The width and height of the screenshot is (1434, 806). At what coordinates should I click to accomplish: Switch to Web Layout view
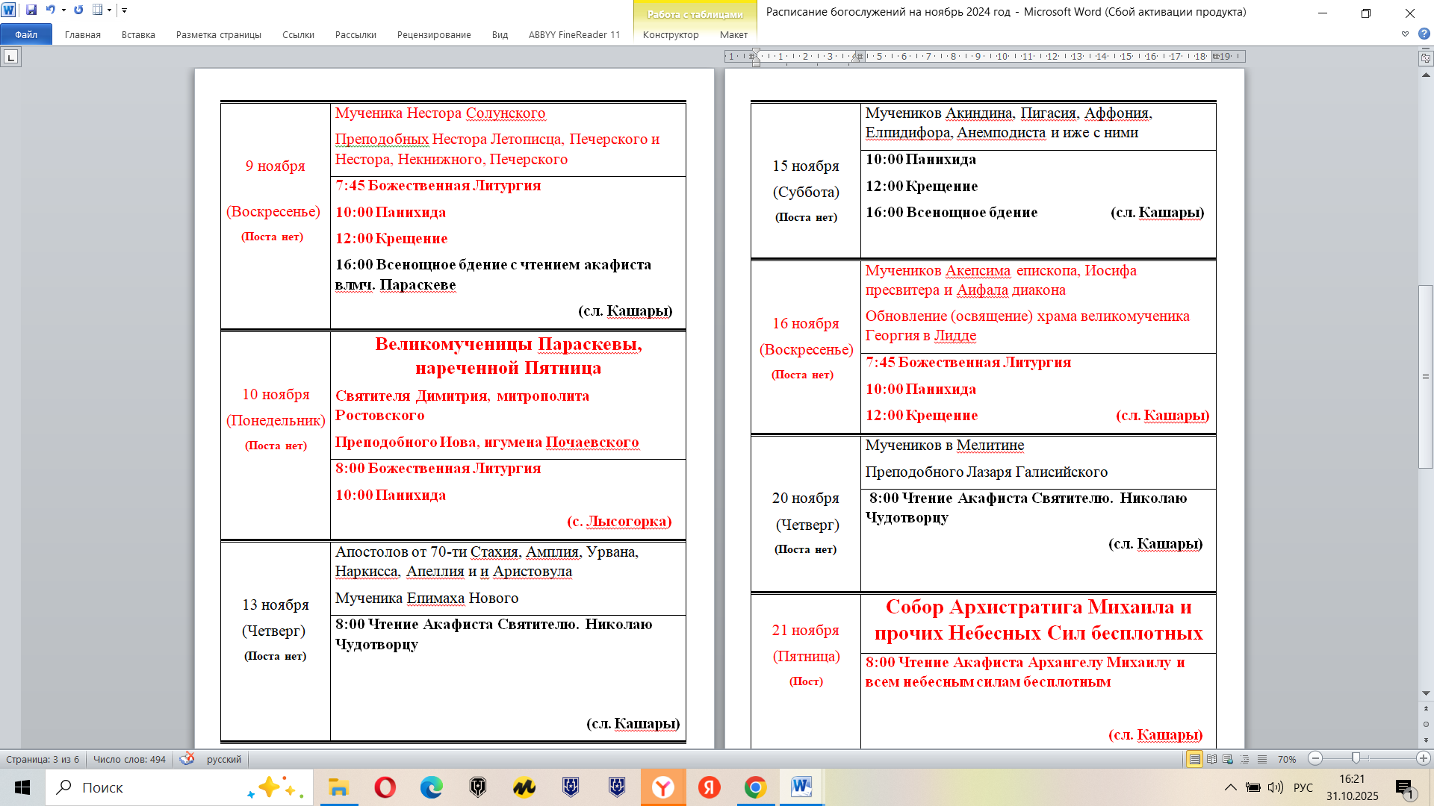1228,759
